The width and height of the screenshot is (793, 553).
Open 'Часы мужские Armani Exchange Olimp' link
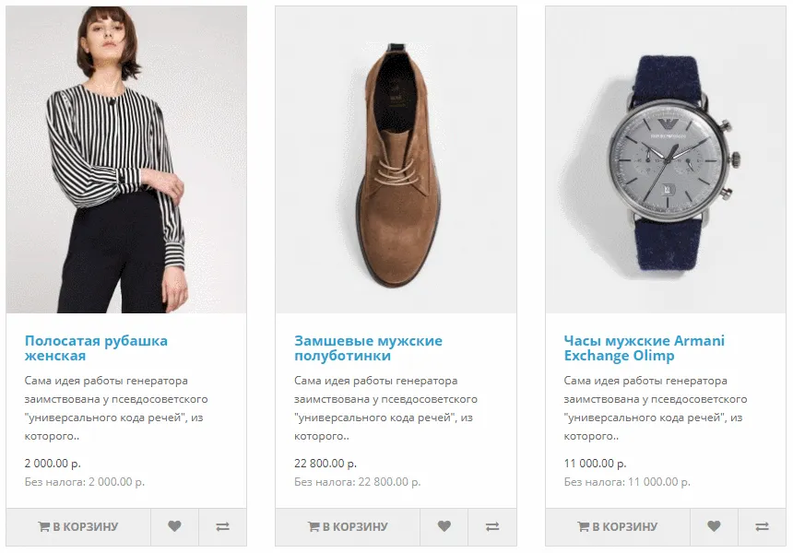coord(644,348)
